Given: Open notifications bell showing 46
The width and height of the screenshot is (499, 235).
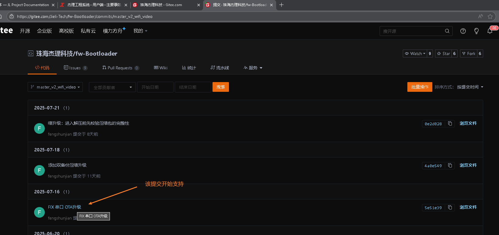Looking at the screenshot, I should [x=490, y=31].
